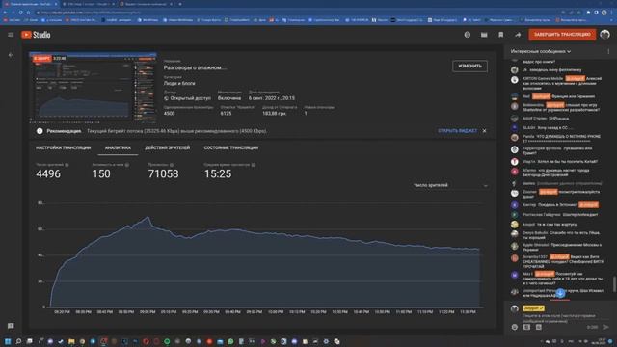Select the АНАЛИТИКА tab
This screenshot has height=347, width=617.
click(118, 147)
